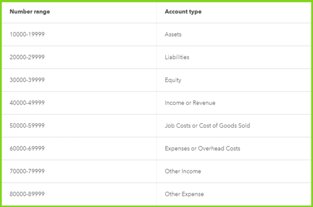
Task: Click the 'Number range' column header
Action: [30, 12]
